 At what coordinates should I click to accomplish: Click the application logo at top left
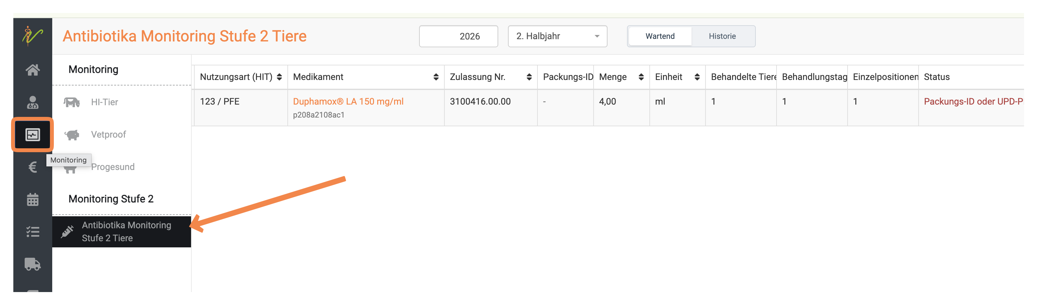pyautogui.click(x=33, y=36)
